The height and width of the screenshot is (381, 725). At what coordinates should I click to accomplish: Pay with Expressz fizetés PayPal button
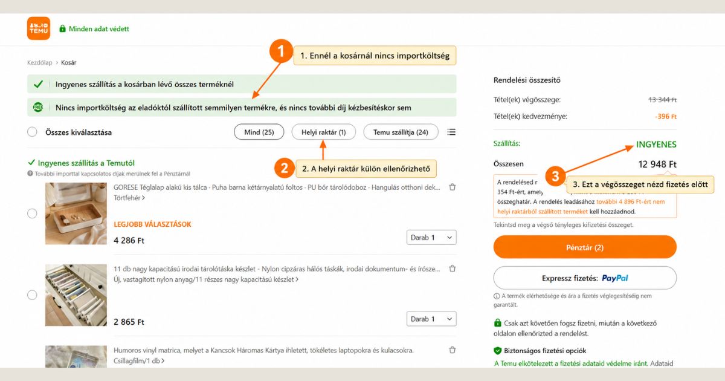point(585,278)
